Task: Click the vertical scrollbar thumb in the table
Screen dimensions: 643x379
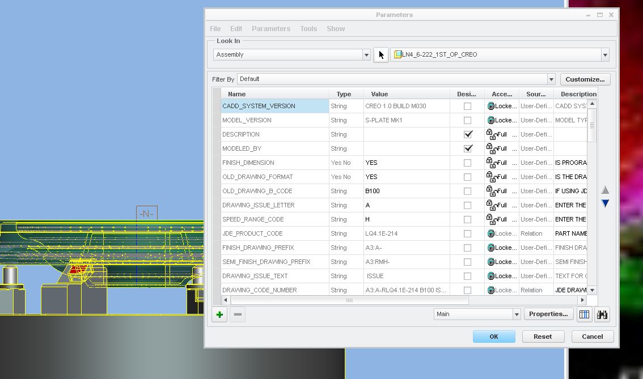Action: (x=592, y=125)
